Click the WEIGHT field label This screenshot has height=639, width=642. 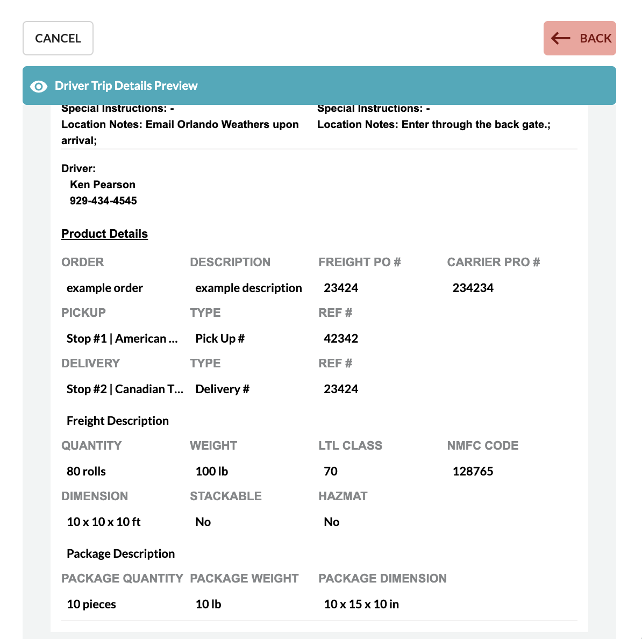point(213,445)
